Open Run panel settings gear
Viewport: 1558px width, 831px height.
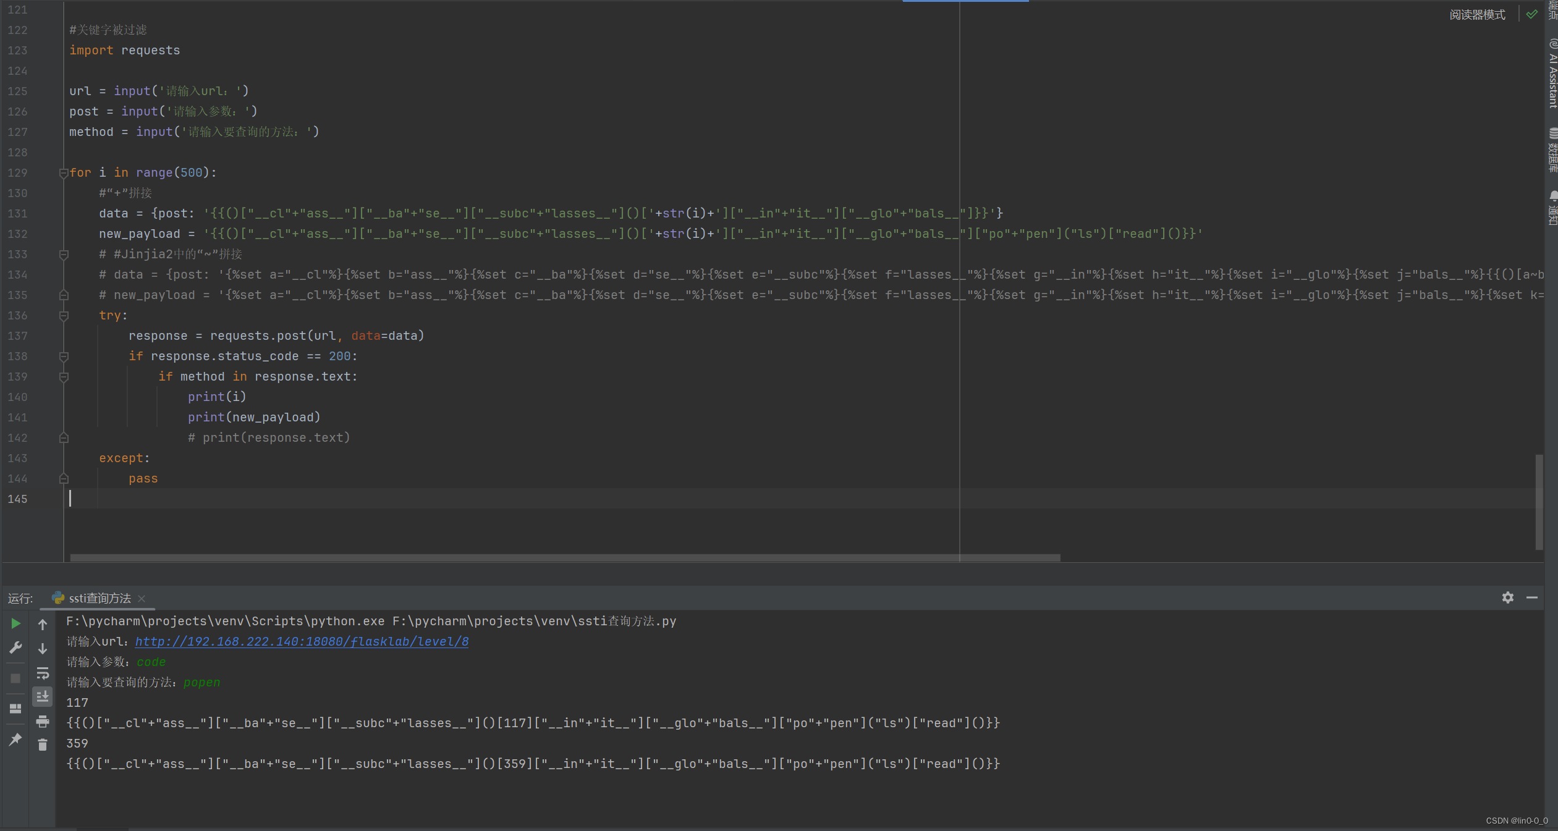pos(1507,597)
